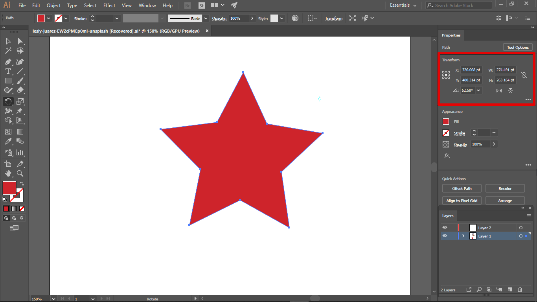The height and width of the screenshot is (302, 537).
Task: Delete selection with the Layers trash icon
Action: pyautogui.click(x=520, y=290)
